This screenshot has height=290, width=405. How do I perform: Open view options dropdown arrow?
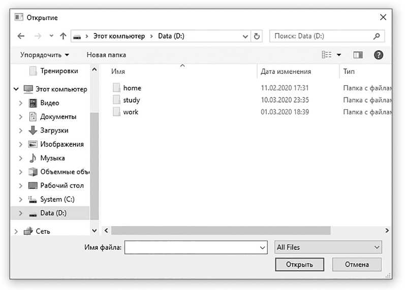339,55
